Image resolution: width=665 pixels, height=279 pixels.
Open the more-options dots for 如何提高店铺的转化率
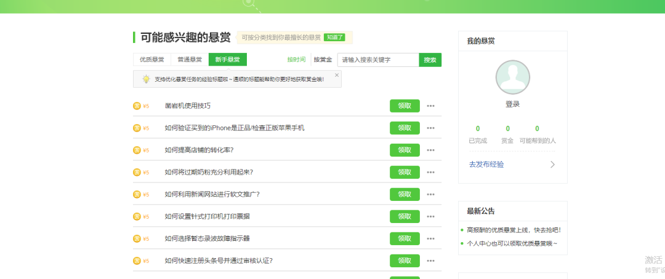click(x=431, y=150)
